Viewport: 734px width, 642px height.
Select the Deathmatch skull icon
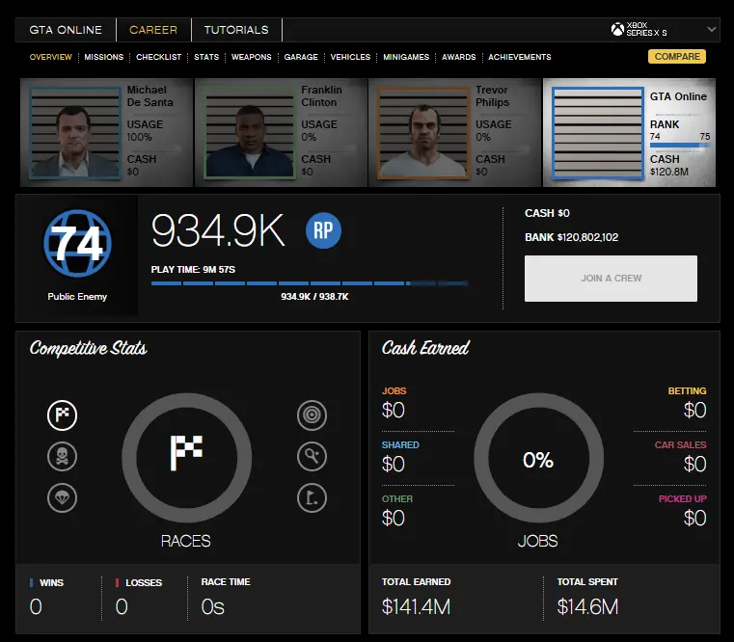click(63, 457)
